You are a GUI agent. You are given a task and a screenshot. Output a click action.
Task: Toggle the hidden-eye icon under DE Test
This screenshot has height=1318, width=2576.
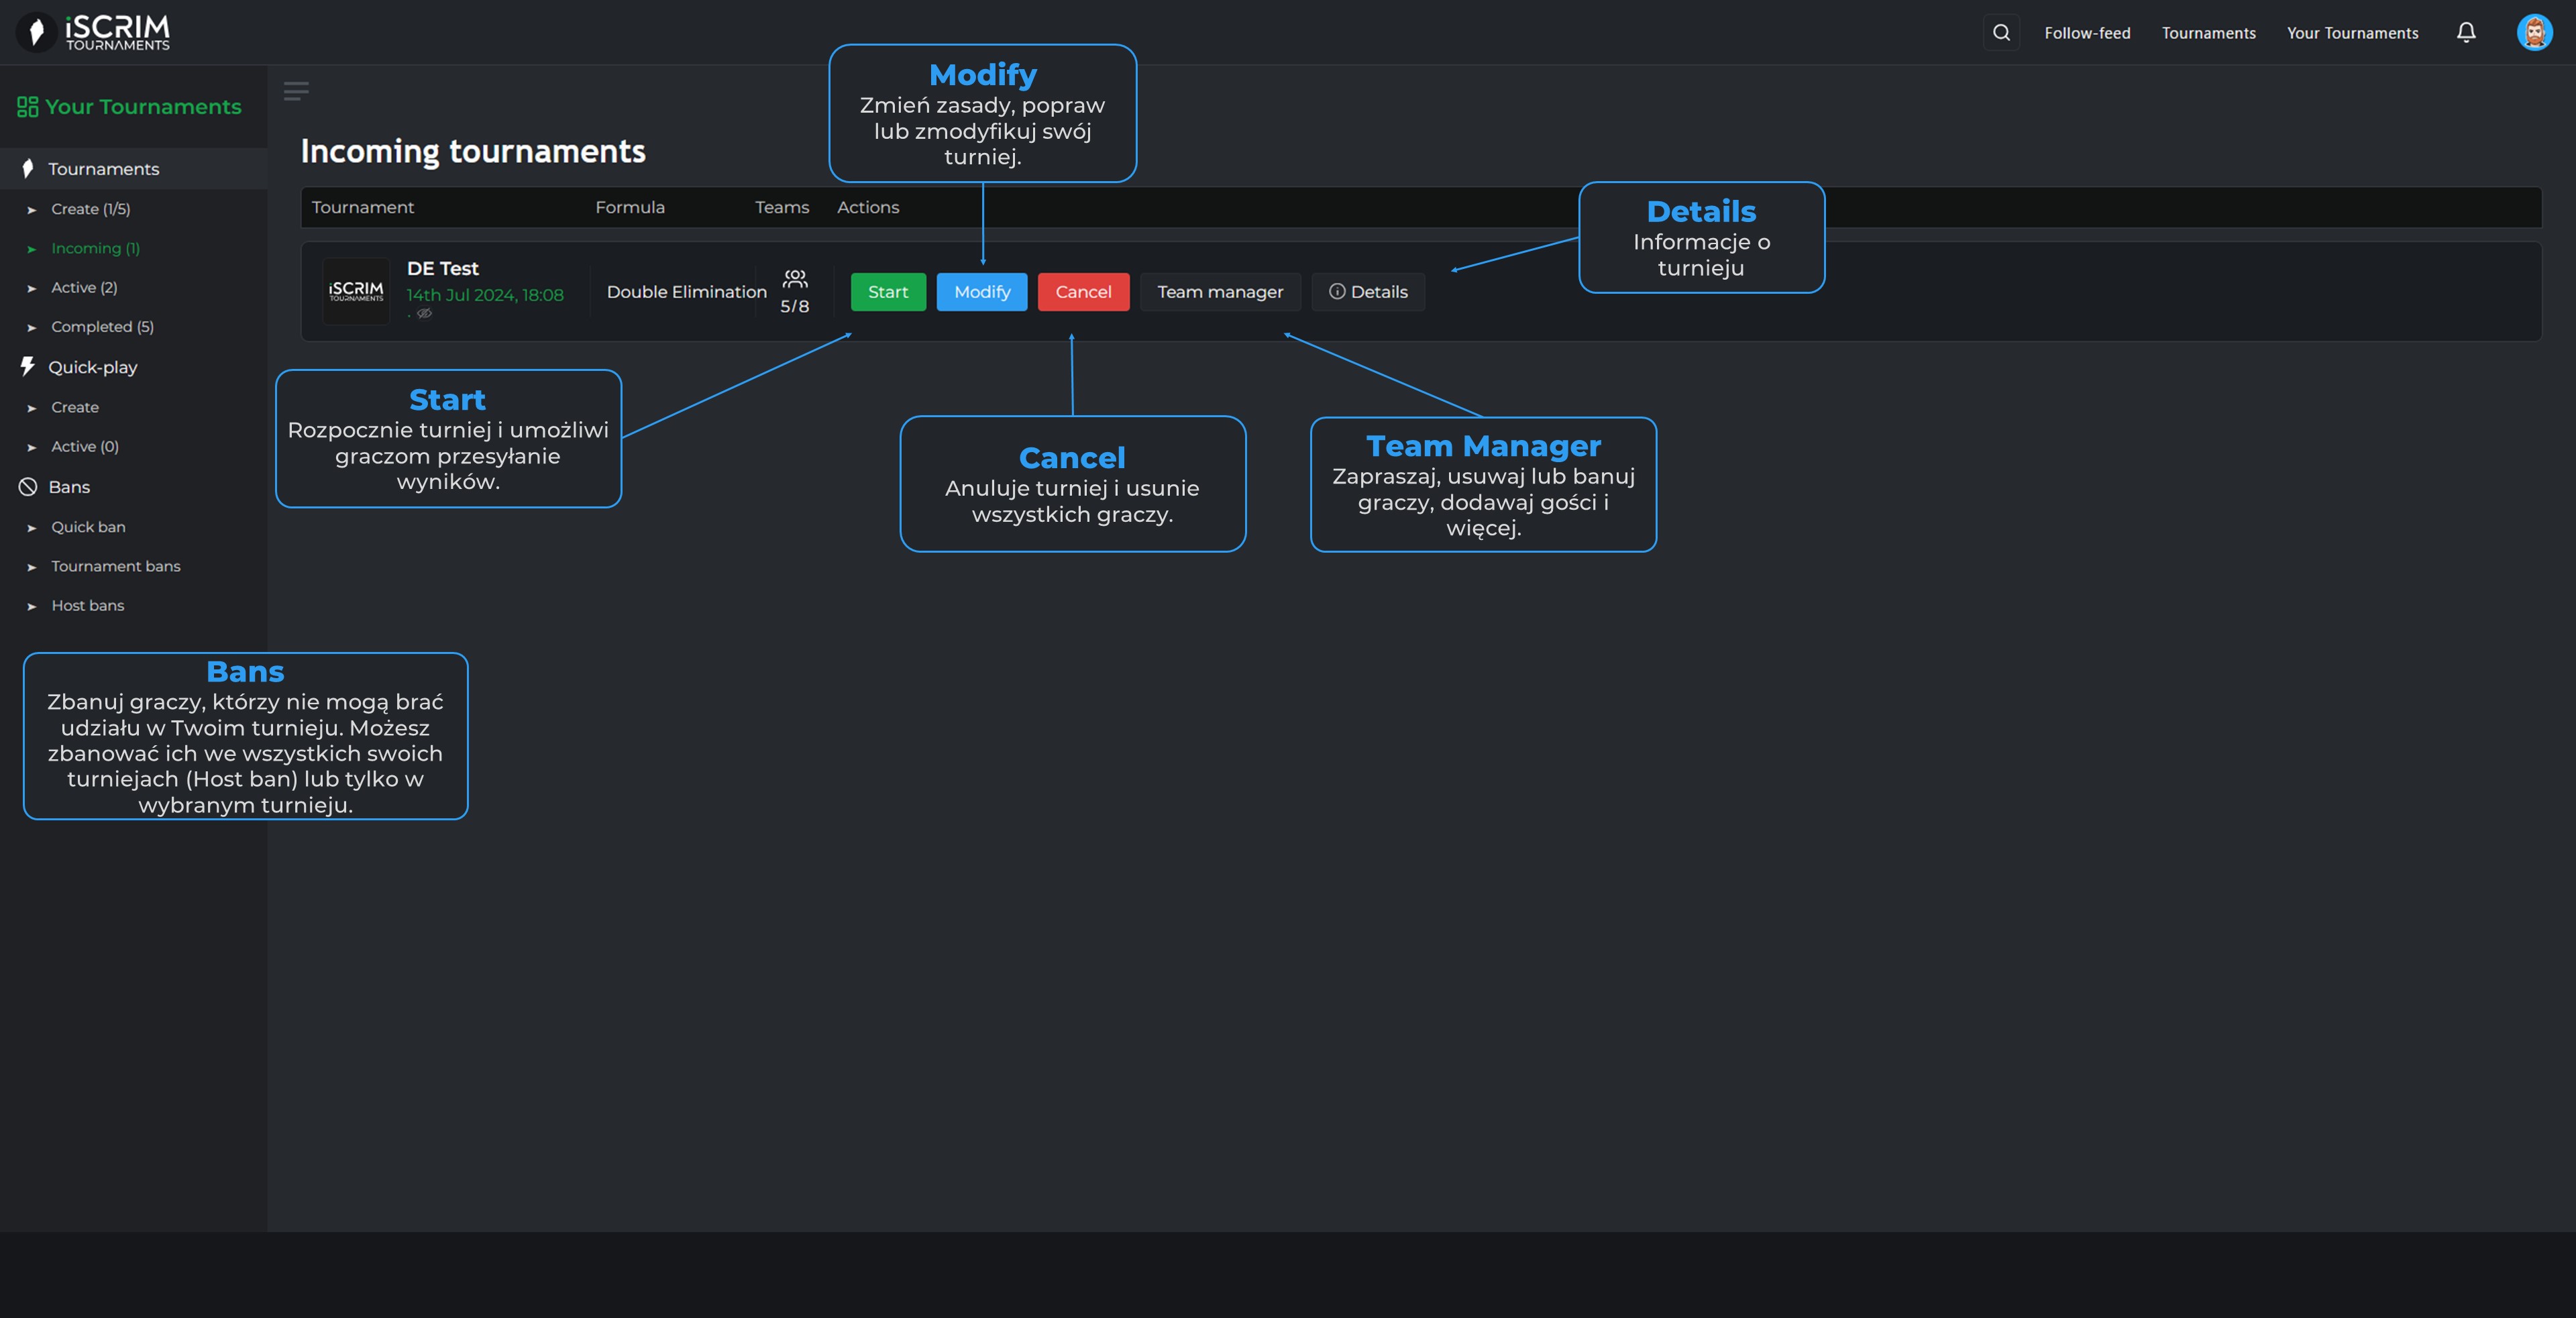pos(424,314)
